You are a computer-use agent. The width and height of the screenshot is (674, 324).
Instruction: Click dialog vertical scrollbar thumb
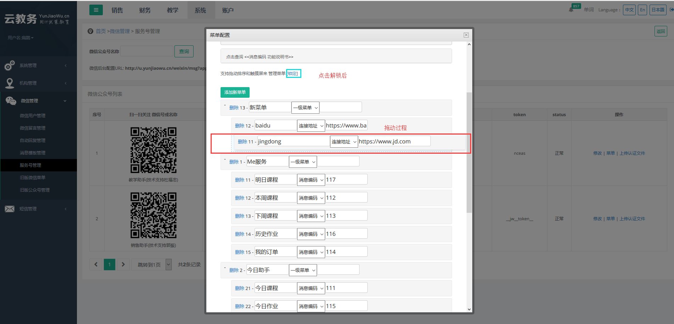(x=469, y=152)
